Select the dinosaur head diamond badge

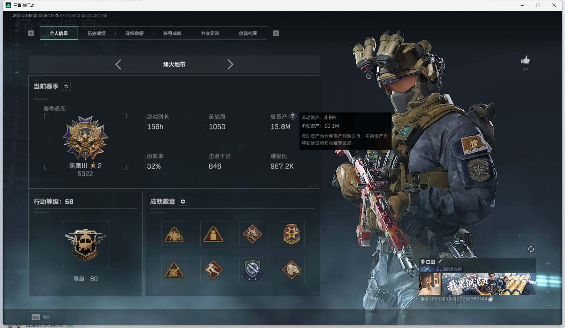pyautogui.click(x=292, y=270)
